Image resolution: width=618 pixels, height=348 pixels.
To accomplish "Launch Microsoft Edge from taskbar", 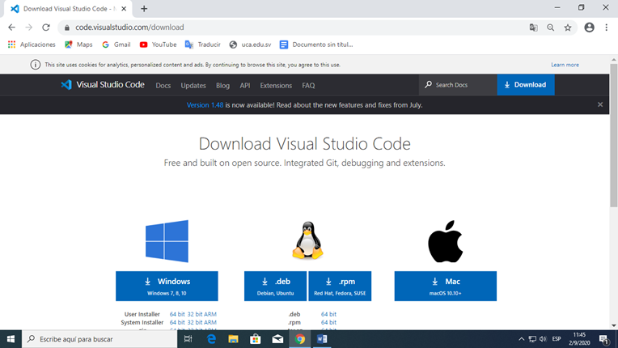I will coord(211,339).
